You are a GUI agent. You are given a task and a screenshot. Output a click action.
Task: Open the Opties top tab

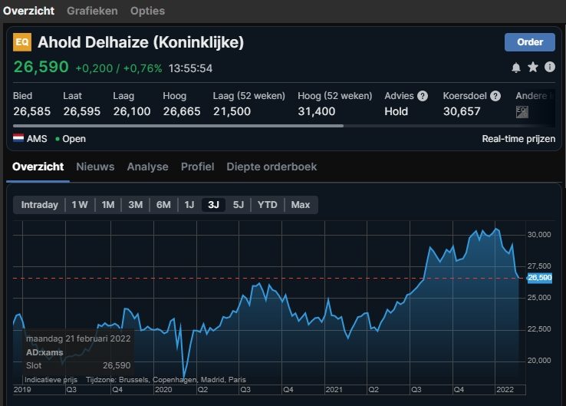147,11
